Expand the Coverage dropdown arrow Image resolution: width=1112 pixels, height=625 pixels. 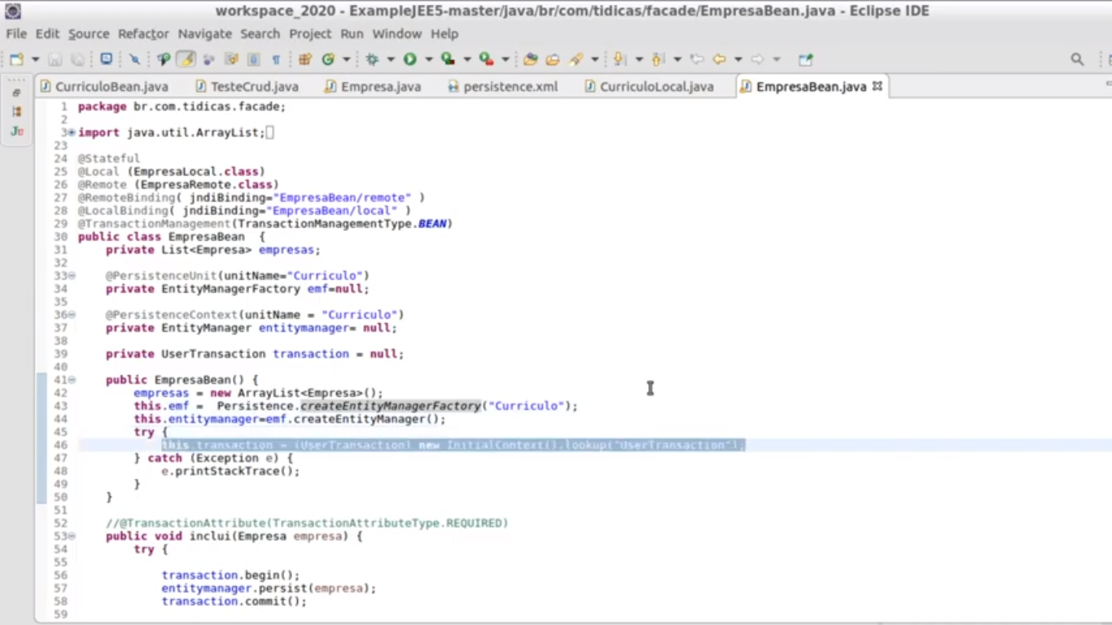467,59
